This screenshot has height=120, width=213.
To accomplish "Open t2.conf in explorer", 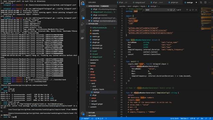I will click(x=95, y=54).
